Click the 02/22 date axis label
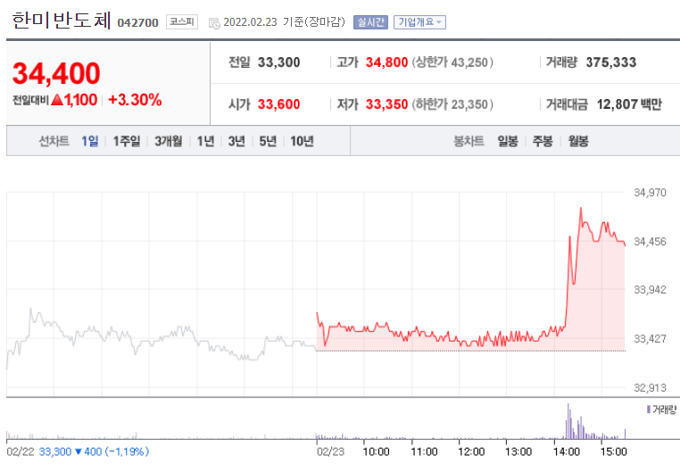680x471 pixels. pyautogui.click(x=20, y=452)
